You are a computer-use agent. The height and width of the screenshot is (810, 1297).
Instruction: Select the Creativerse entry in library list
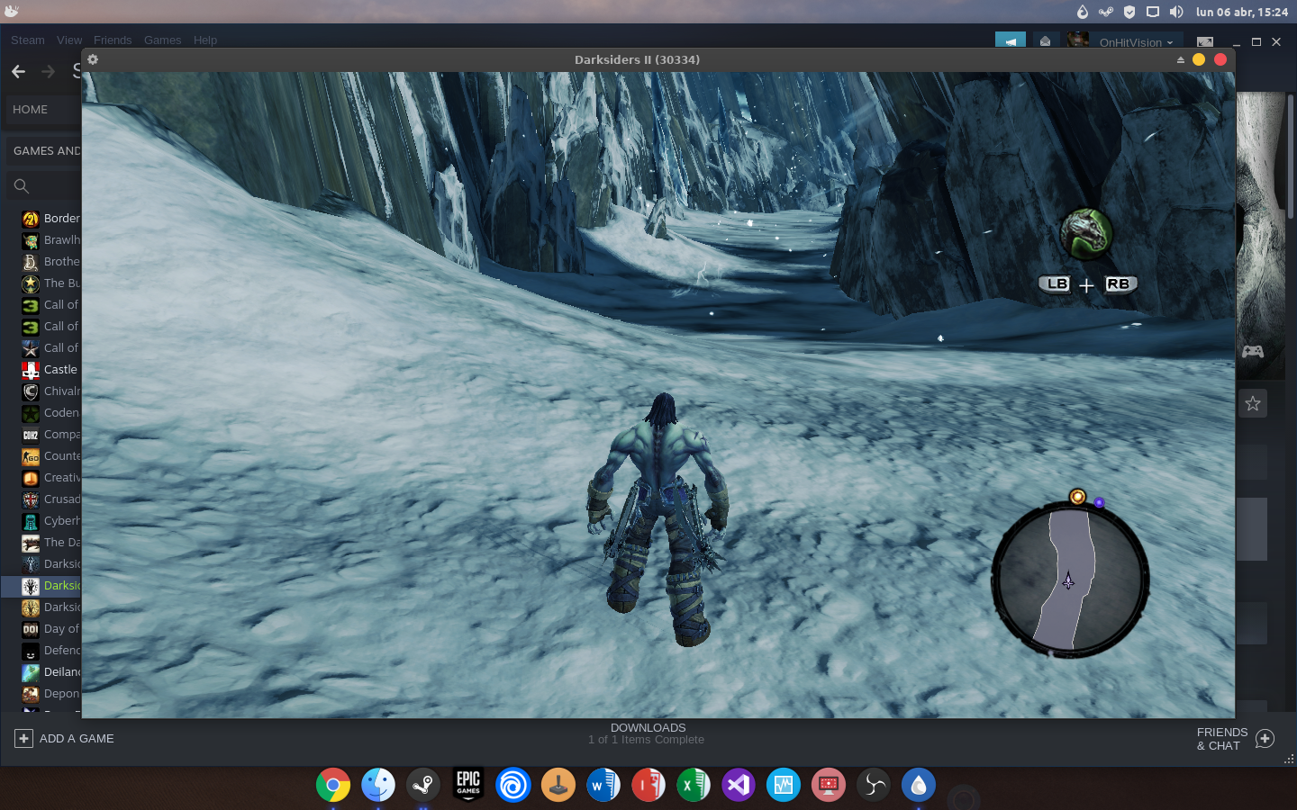click(x=50, y=478)
